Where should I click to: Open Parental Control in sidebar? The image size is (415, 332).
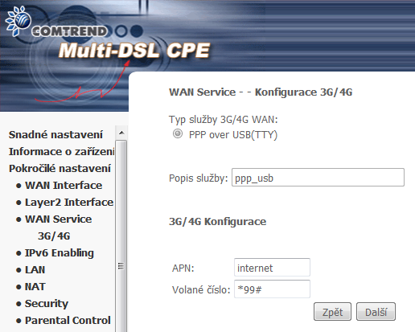tap(68, 321)
